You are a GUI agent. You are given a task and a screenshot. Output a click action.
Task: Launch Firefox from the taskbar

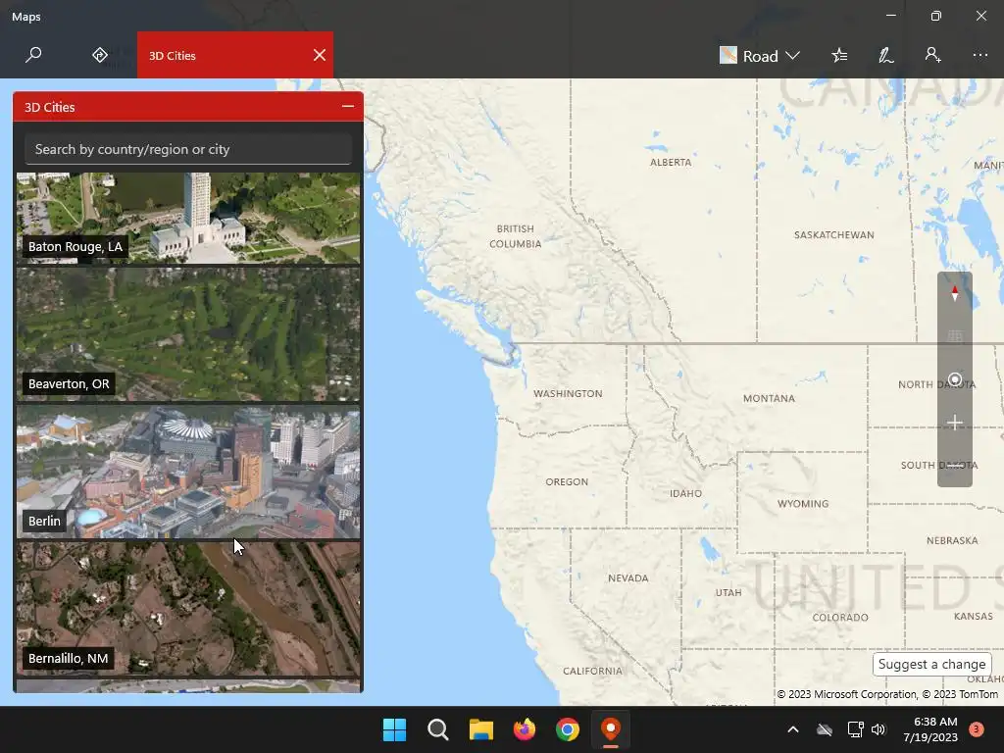click(x=525, y=729)
